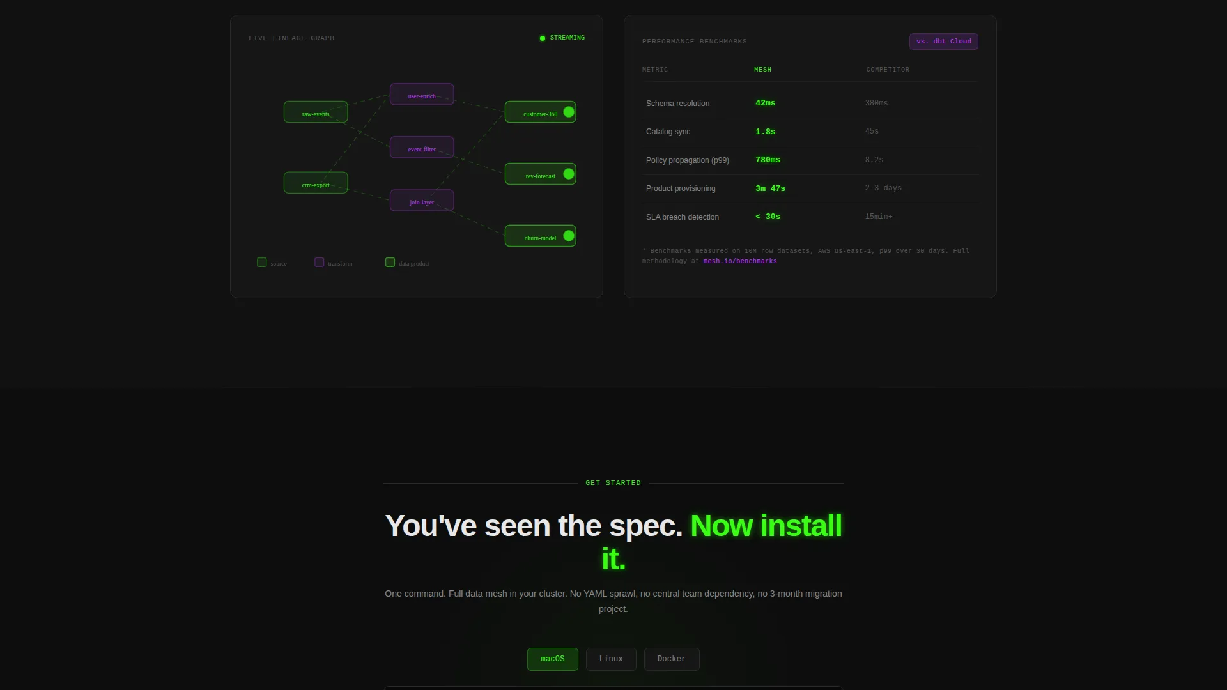Click the MESH column header
Image resolution: width=1227 pixels, height=690 pixels.
click(x=762, y=70)
